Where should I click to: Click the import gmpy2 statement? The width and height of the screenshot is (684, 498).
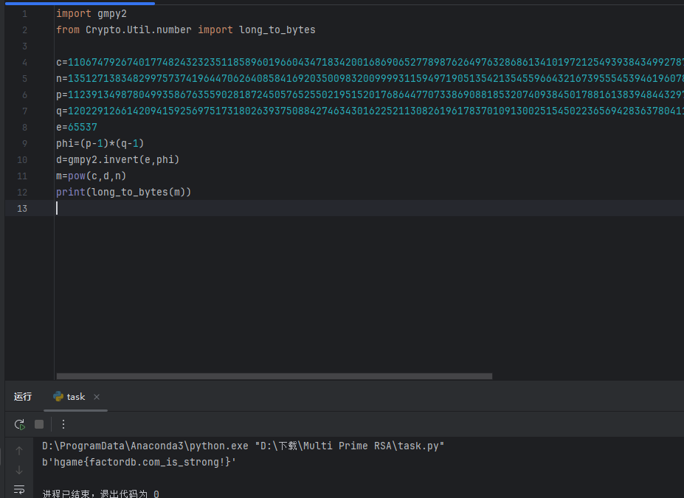(x=89, y=13)
